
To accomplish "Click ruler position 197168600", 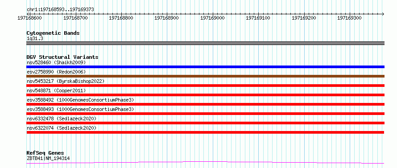I will tap(30, 18).
